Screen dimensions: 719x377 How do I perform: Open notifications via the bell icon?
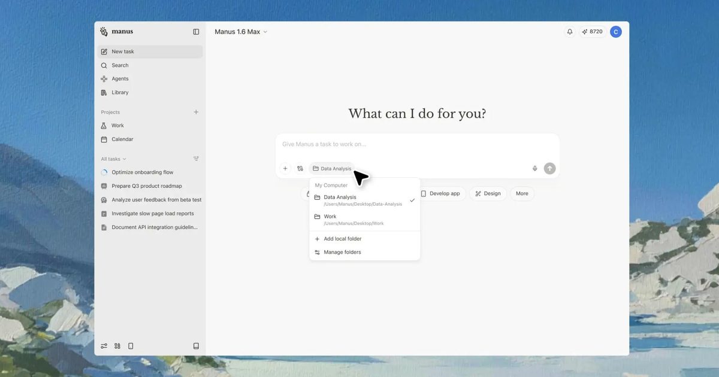point(569,31)
